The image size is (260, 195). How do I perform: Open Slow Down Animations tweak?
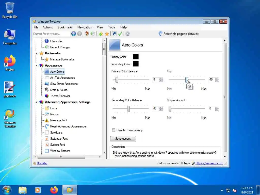(x=64, y=84)
